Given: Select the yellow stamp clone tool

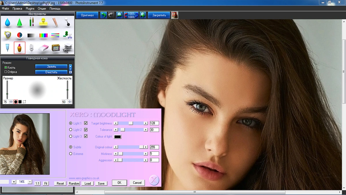Looking at the screenshot, I should tap(44, 22).
